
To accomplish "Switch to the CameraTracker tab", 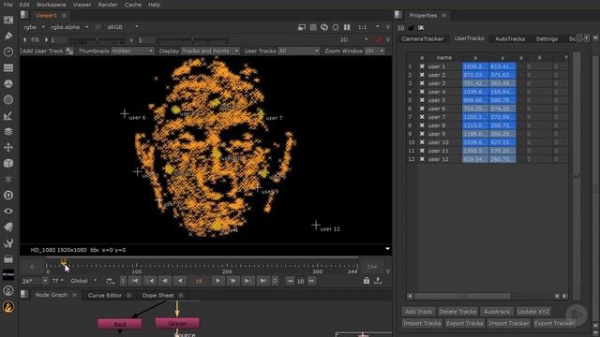I will tap(422, 38).
